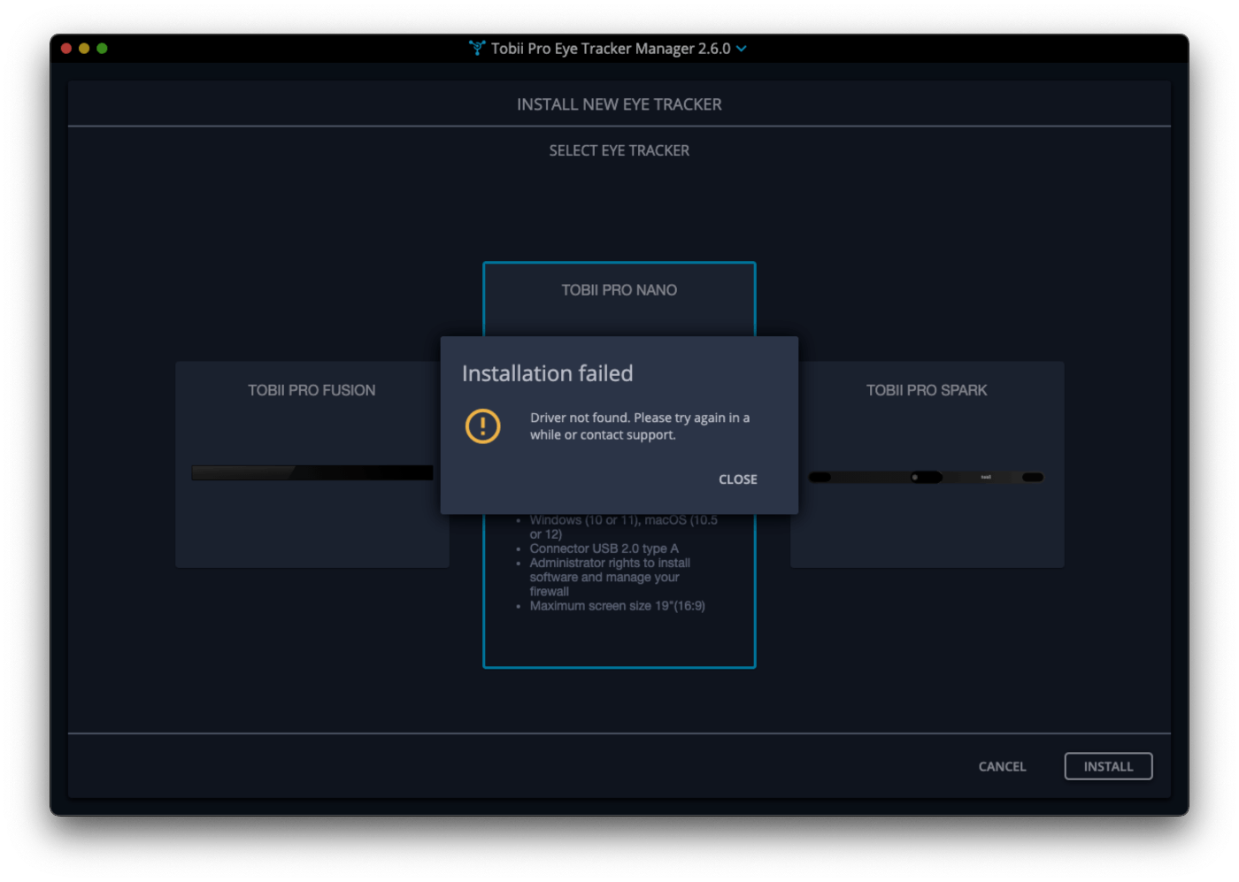
Task: Click the 'SELECT EYE TRACKER' subtitle
Action: (x=619, y=150)
